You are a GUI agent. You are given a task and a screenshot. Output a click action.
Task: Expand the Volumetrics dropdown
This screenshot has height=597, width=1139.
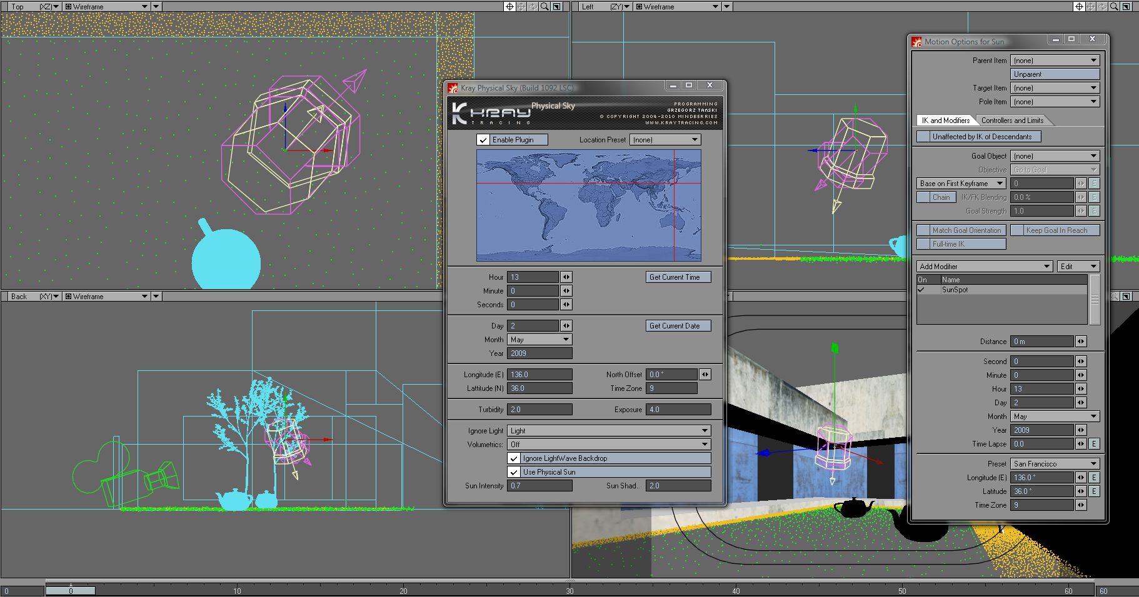click(x=609, y=445)
